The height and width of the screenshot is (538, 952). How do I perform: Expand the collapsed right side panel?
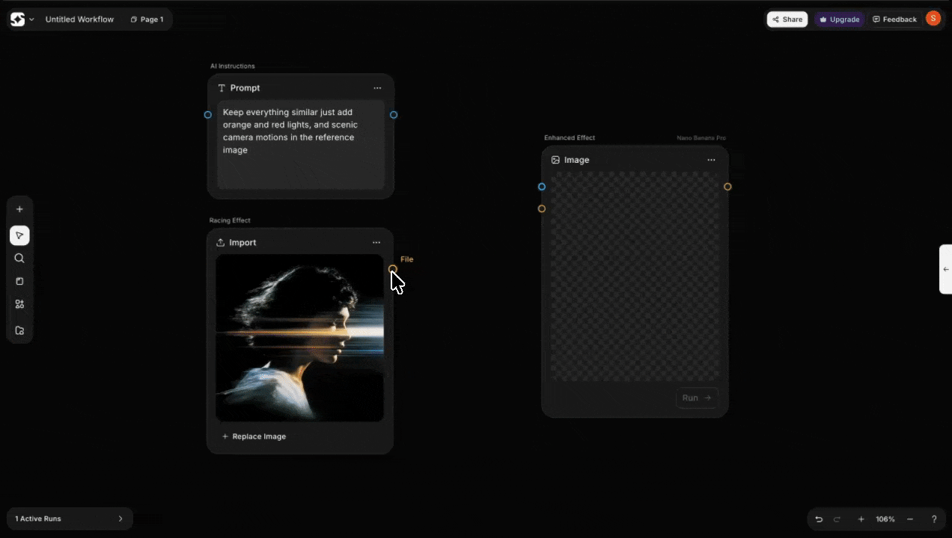point(946,269)
